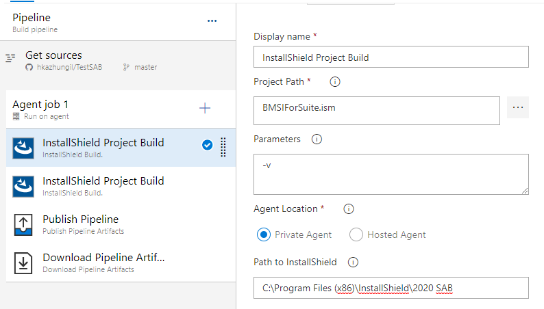Click the hkazhungil/TestSAB repository text
544x309 pixels.
click(69, 67)
